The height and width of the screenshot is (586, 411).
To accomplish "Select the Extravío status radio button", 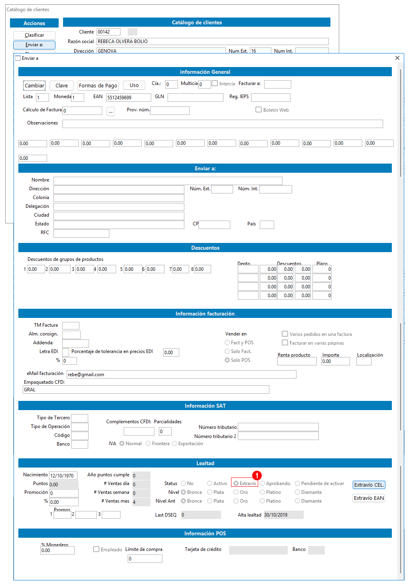I will tap(236, 483).
